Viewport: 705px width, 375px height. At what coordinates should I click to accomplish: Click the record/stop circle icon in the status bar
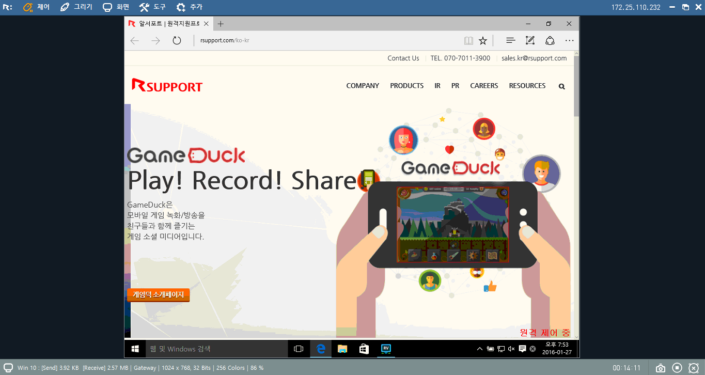pos(677,368)
